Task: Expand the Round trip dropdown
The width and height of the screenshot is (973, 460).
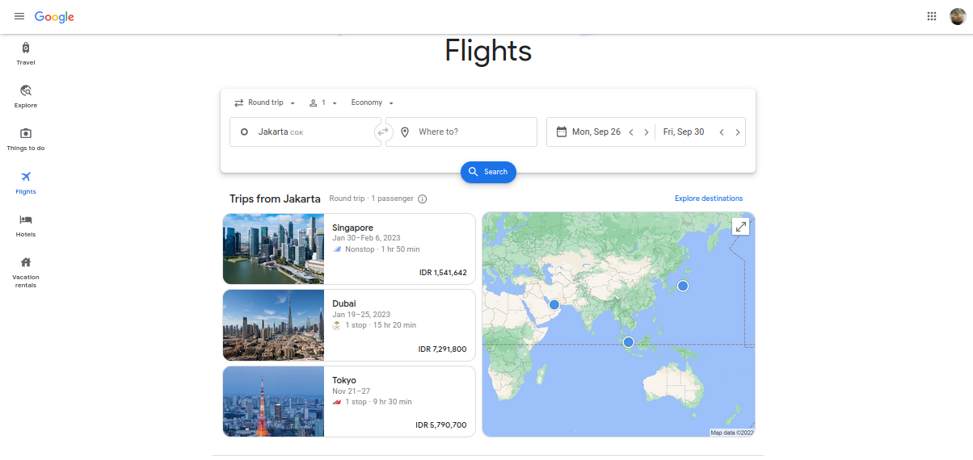Action: (265, 102)
